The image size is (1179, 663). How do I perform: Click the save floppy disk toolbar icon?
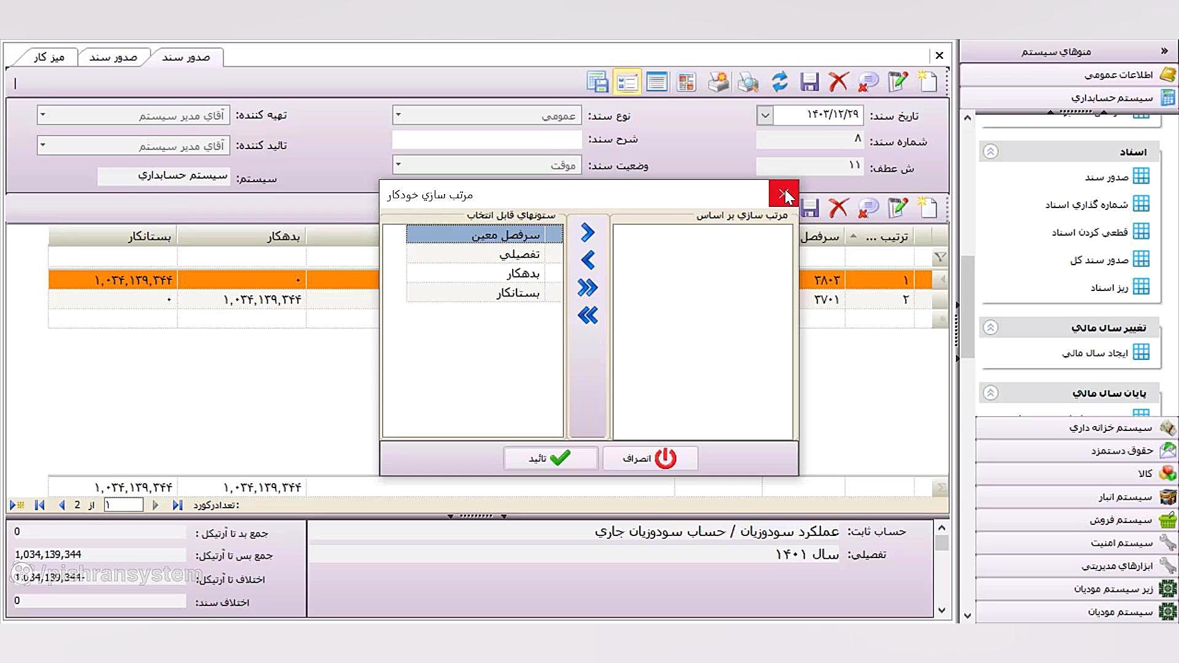click(809, 82)
